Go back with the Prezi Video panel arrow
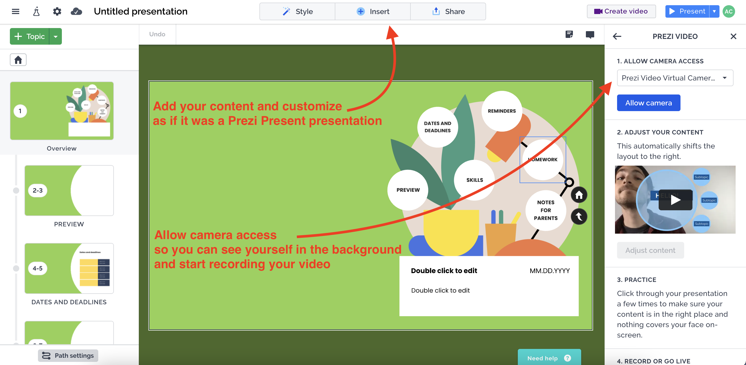 tap(617, 36)
